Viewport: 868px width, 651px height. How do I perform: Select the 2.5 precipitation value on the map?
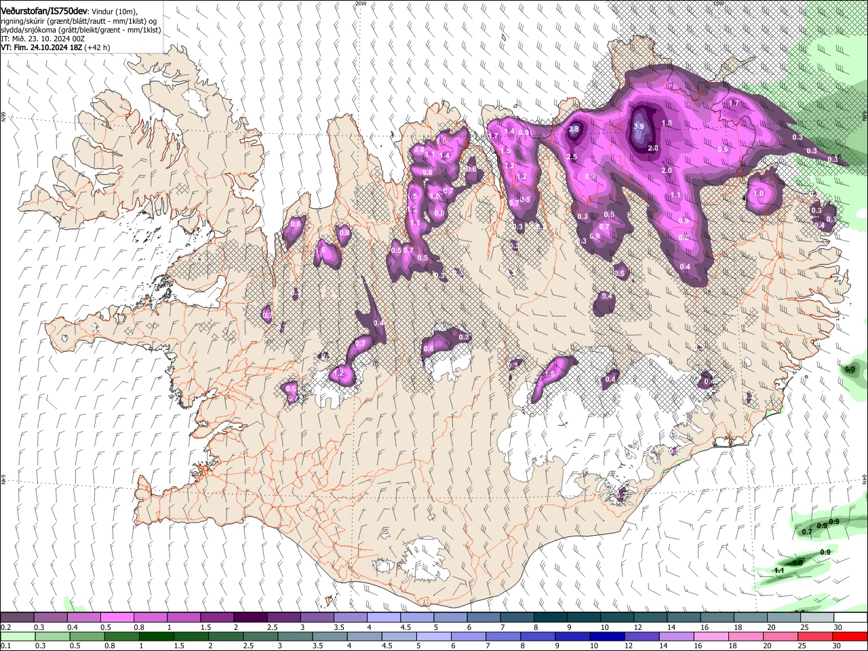pyautogui.click(x=572, y=157)
